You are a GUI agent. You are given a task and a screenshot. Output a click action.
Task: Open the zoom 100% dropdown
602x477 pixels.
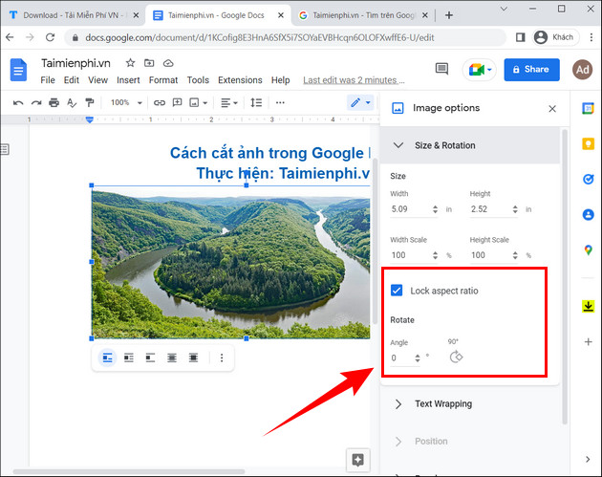126,102
